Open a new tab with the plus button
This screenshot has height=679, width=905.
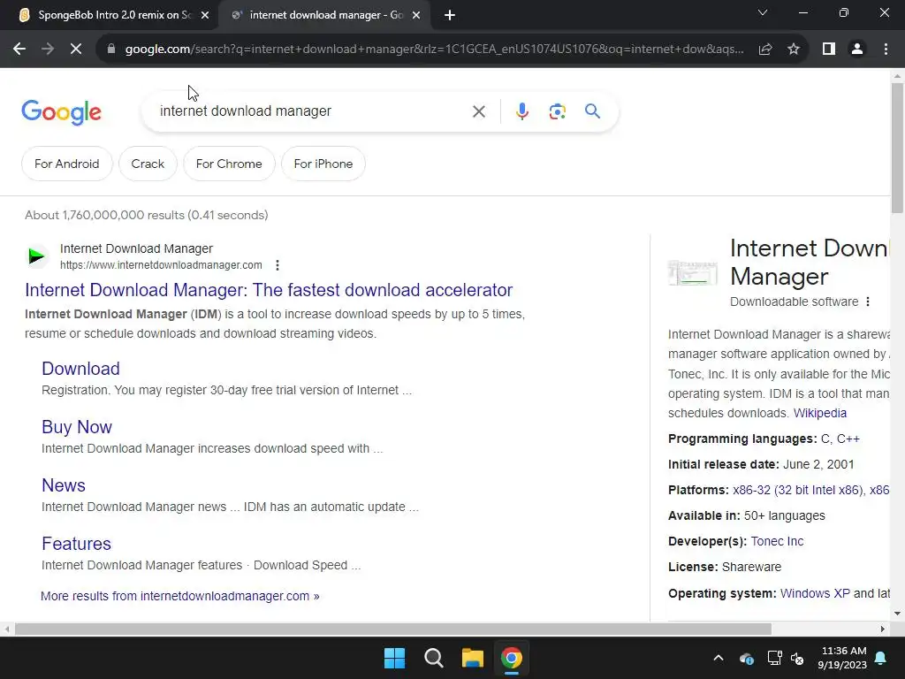pos(450,16)
